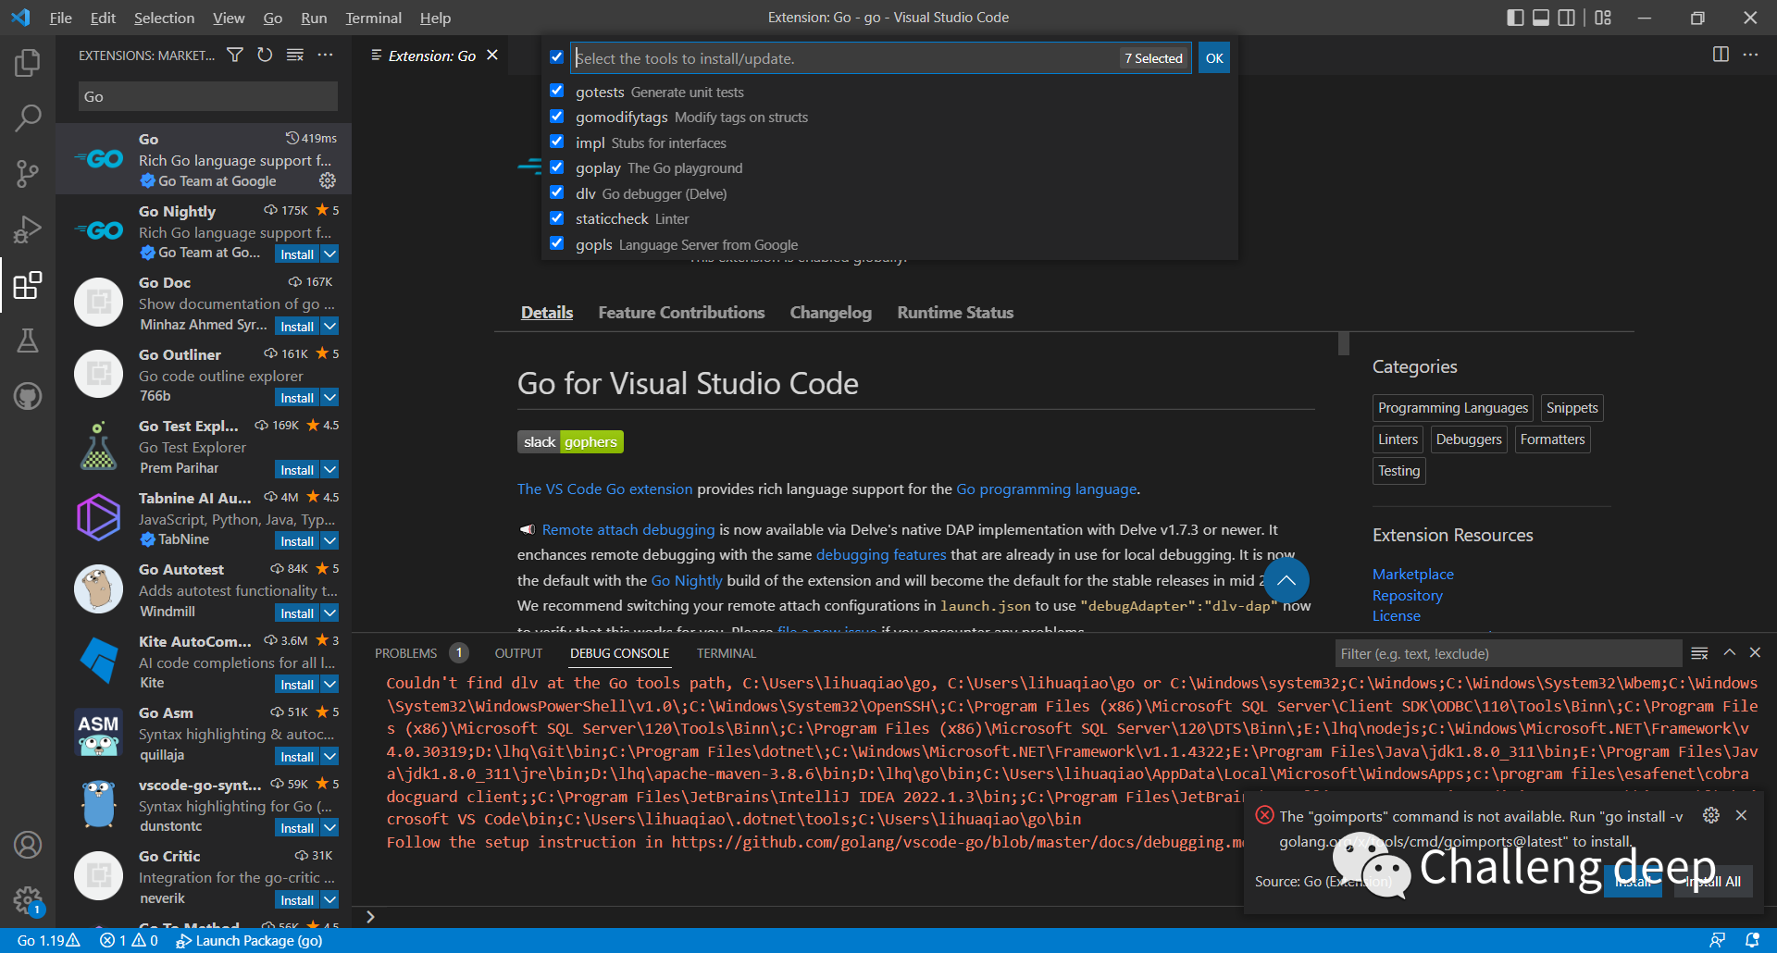Image resolution: width=1777 pixels, height=953 pixels.
Task: Follow the Remote attach debugging link
Action: (628, 529)
